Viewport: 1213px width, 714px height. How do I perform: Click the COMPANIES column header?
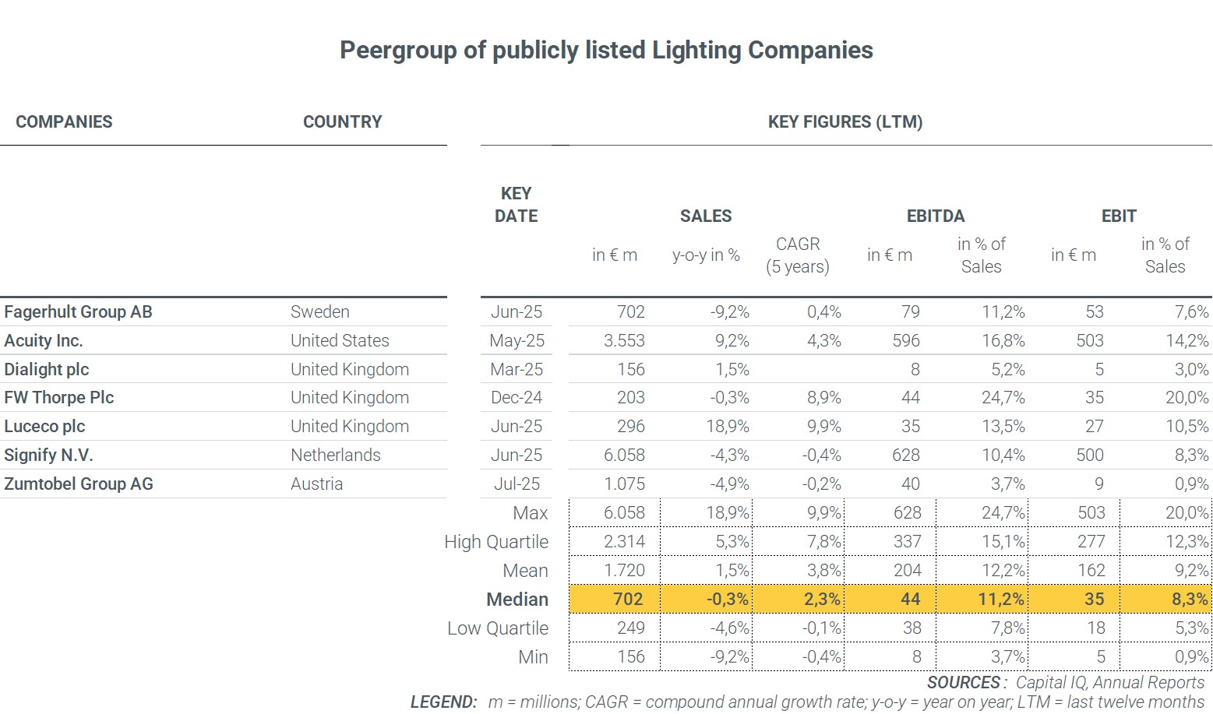[x=64, y=122]
